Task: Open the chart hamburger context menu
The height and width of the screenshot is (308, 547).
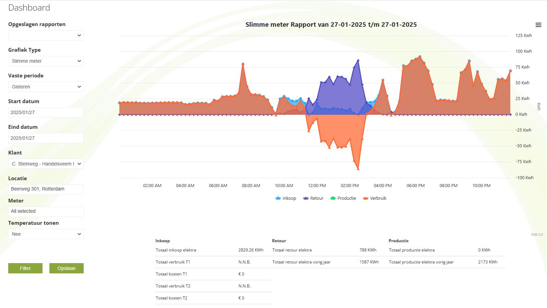Action: (x=538, y=25)
